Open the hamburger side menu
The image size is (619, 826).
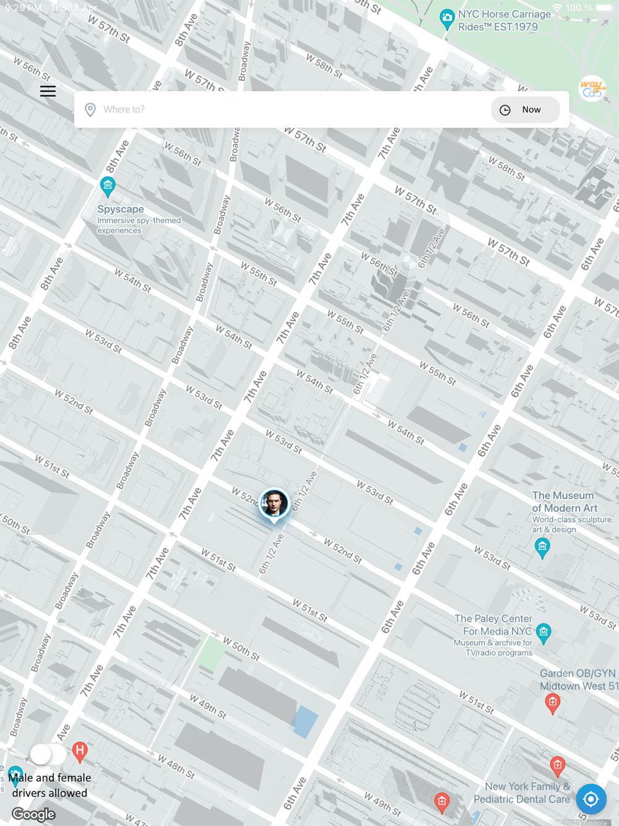pyautogui.click(x=48, y=91)
